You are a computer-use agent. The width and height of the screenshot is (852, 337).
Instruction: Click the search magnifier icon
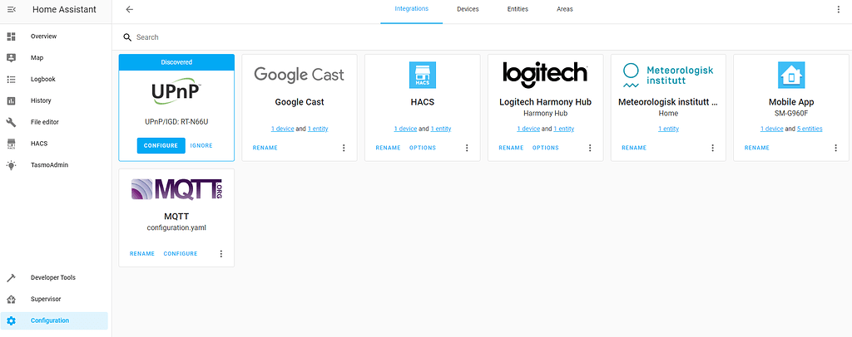tap(127, 37)
